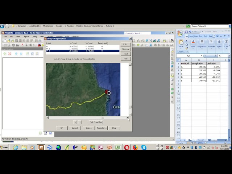Click the Line tool icon in MapInfo toolbar
The image size is (232, 174).
tap(151, 41)
